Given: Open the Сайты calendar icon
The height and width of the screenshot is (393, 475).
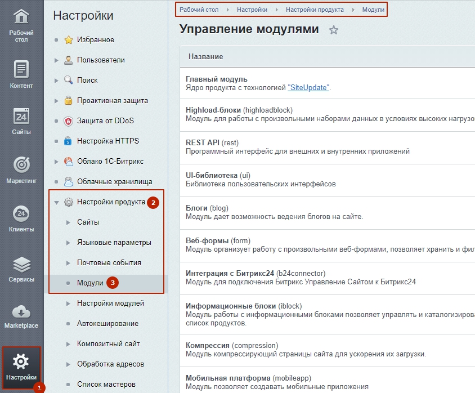Looking at the screenshot, I should pos(21,117).
